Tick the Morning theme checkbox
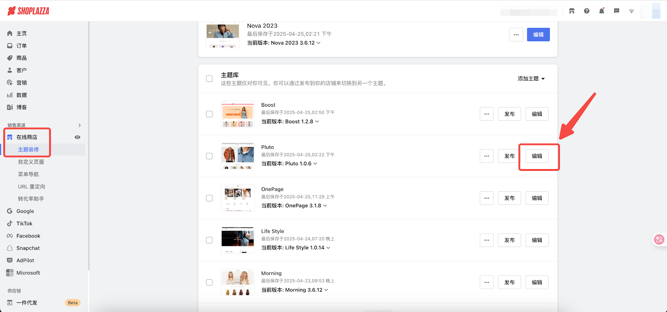The width and height of the screenshot is (667, 312). (209, 282)
